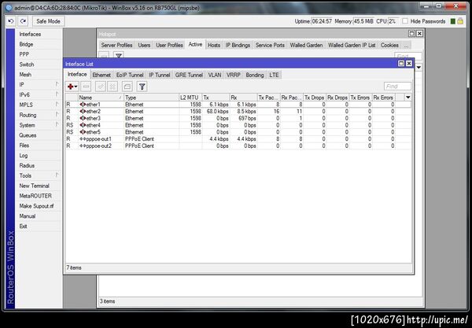Sort by Type column header
This screenshot has width=472, height=328.
(151, 98)
